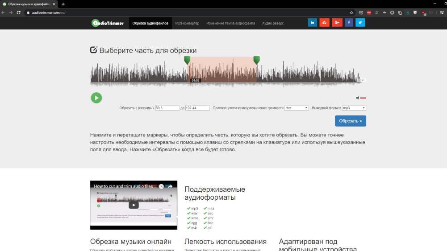
Task: Open Обрезка аудиофайлов tab
Action: click(150, 23)
